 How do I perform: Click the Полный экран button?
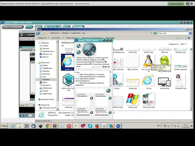tap(176, 4)
